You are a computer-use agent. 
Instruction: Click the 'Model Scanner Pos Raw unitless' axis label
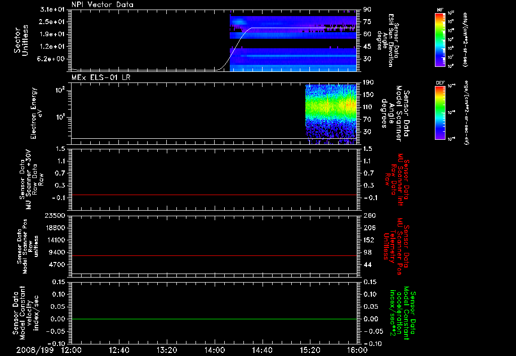28,246
